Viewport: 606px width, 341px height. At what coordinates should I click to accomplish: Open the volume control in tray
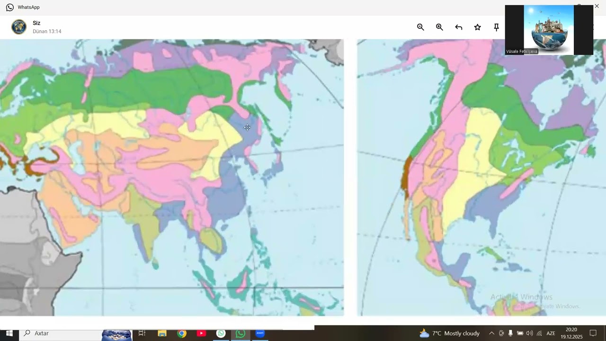(x=529, y=333)
